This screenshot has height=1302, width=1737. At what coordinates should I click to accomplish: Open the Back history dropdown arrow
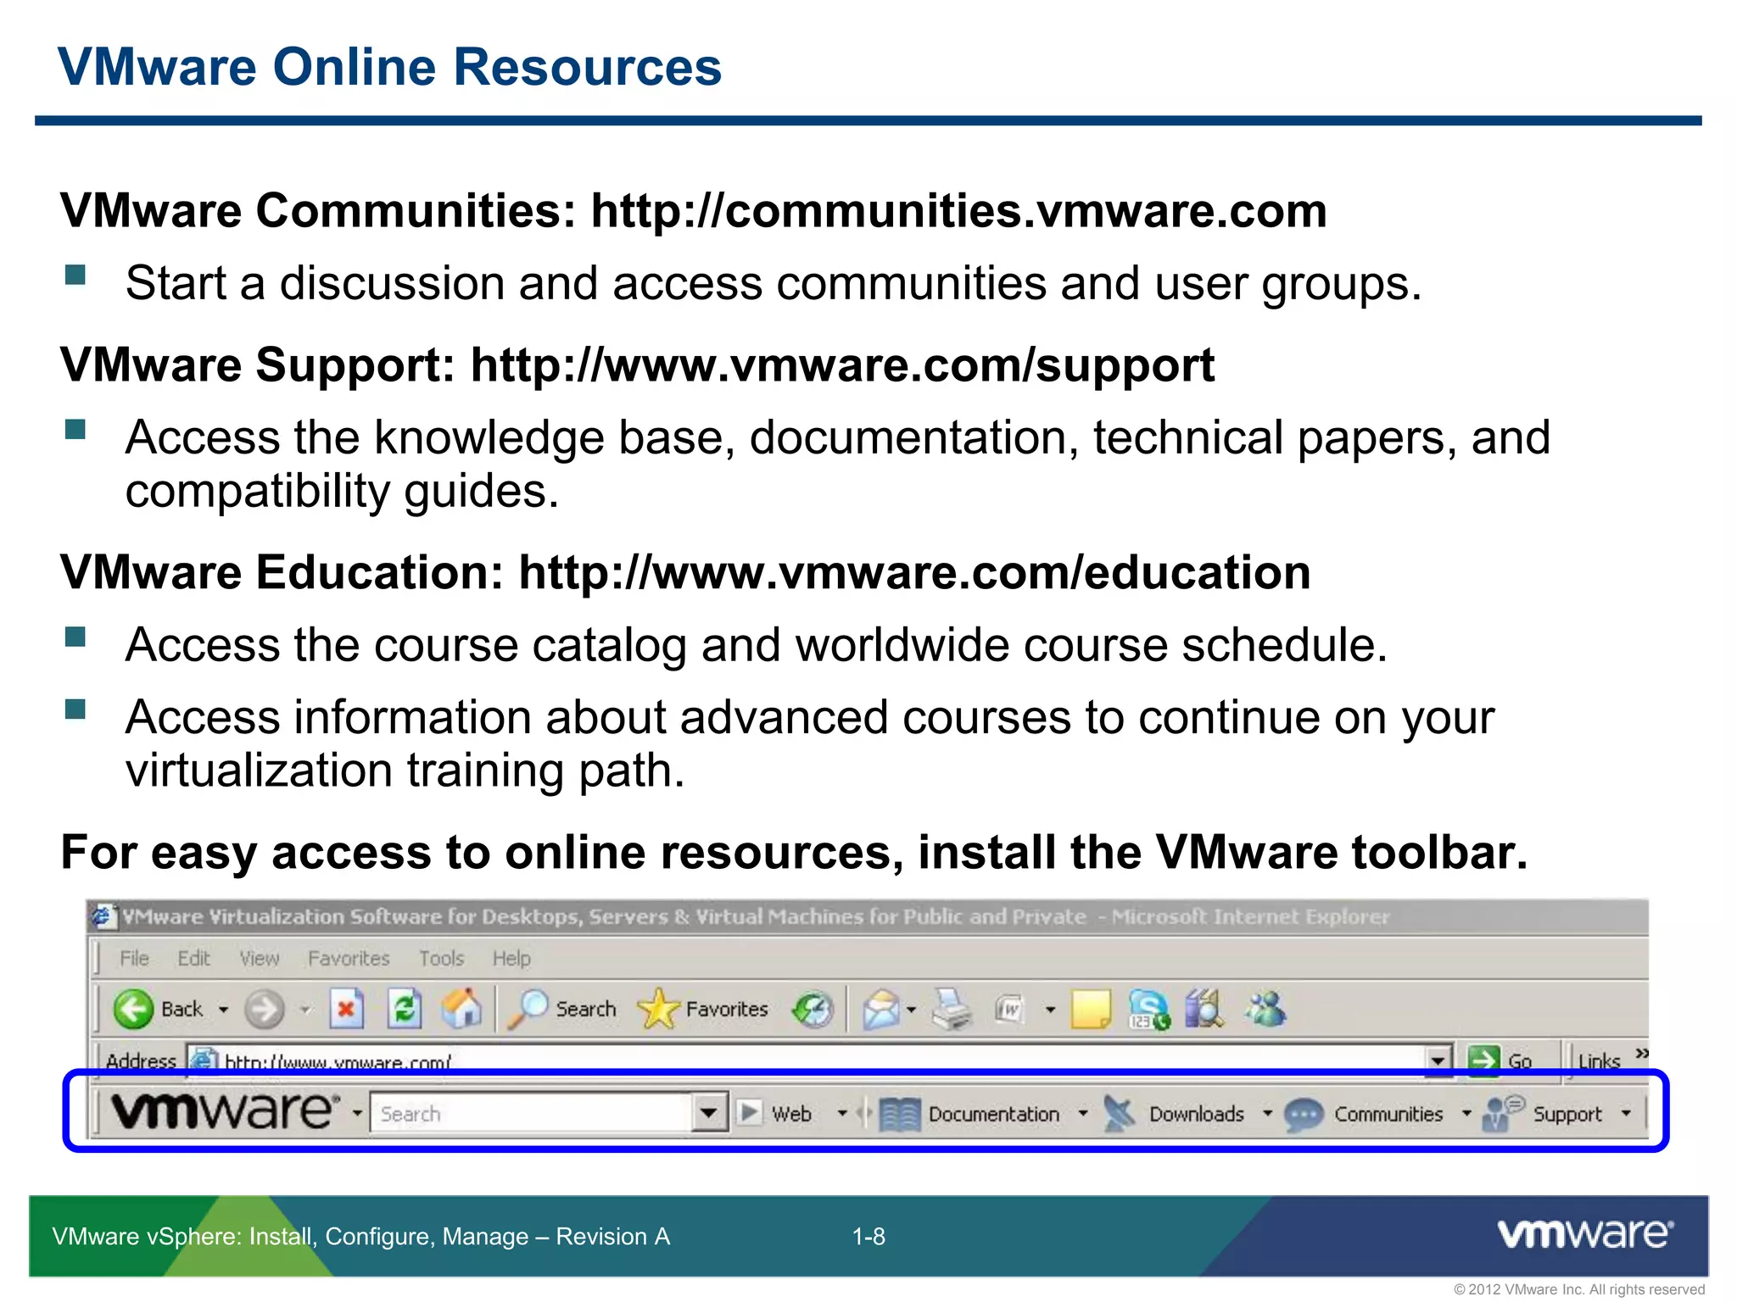[x=224, y=1010]
